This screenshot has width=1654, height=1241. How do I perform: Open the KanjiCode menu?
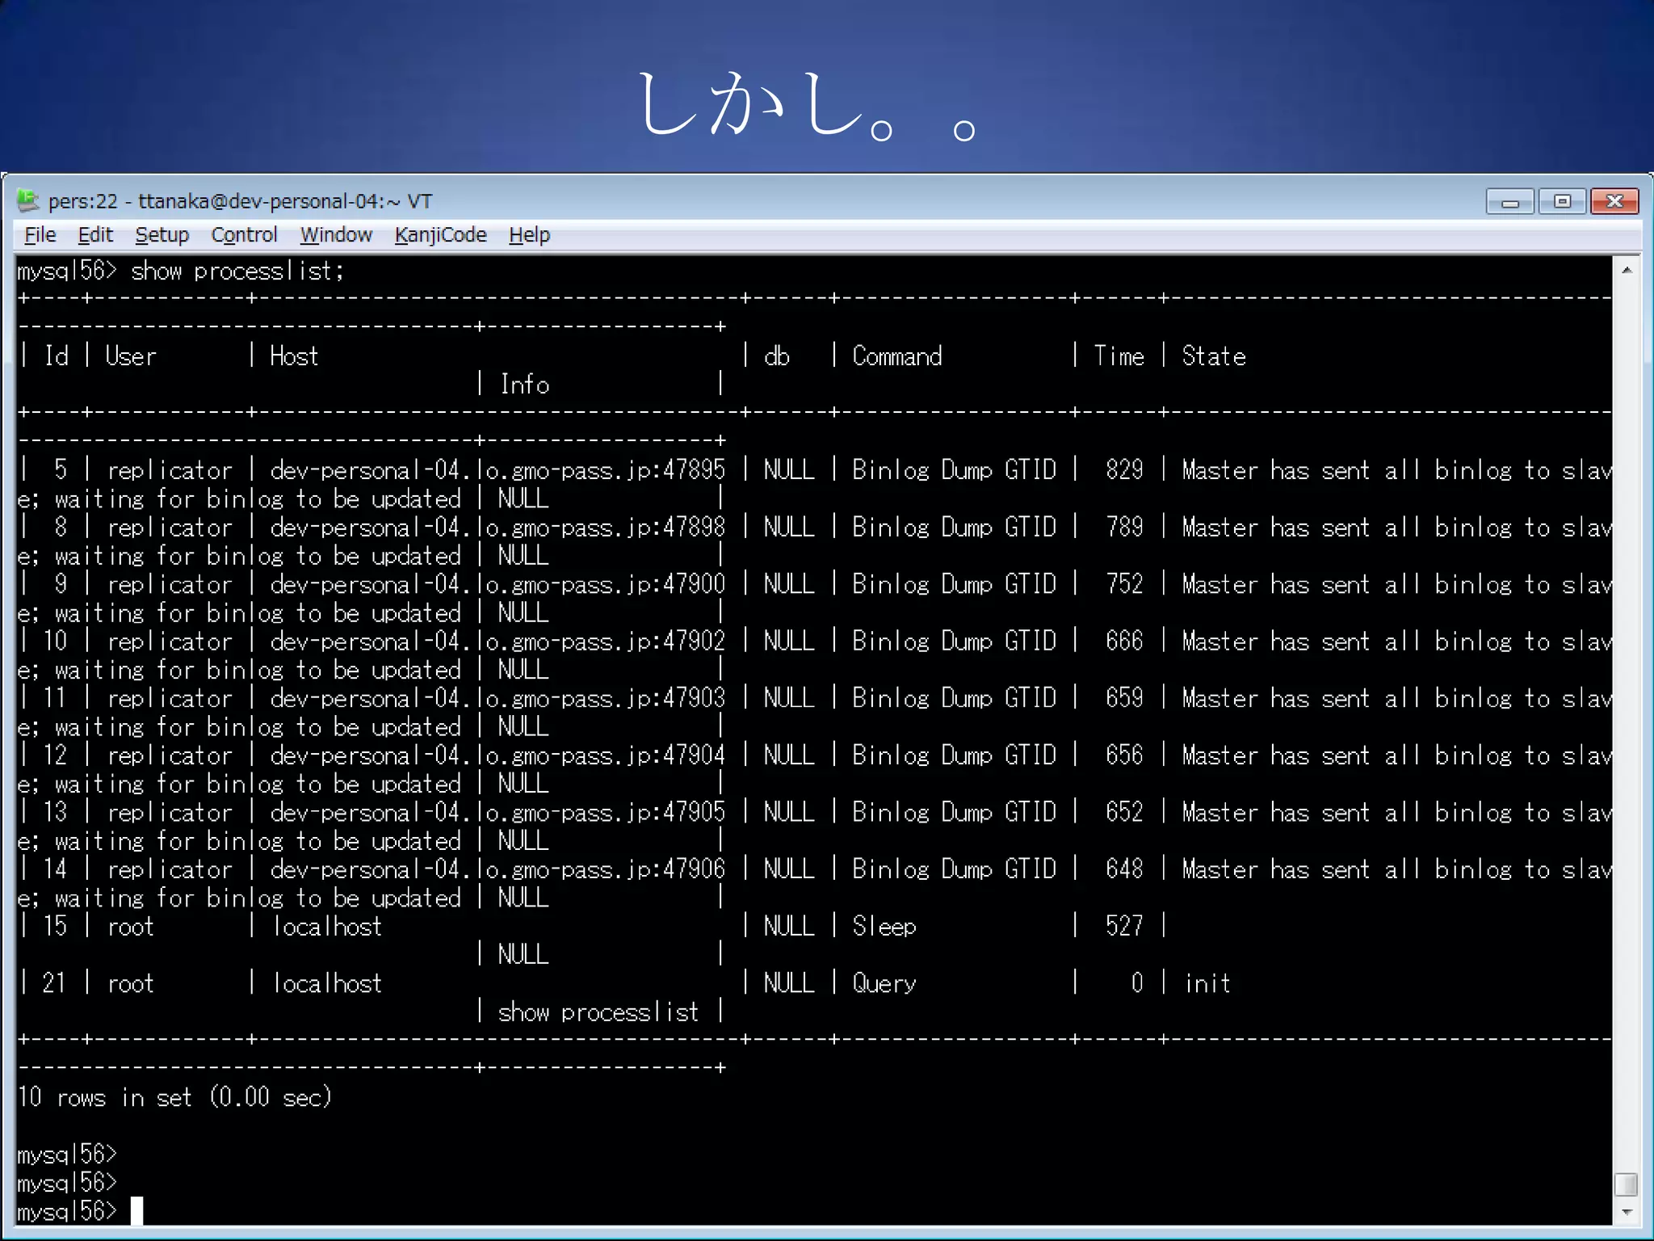tap(440, 235)
